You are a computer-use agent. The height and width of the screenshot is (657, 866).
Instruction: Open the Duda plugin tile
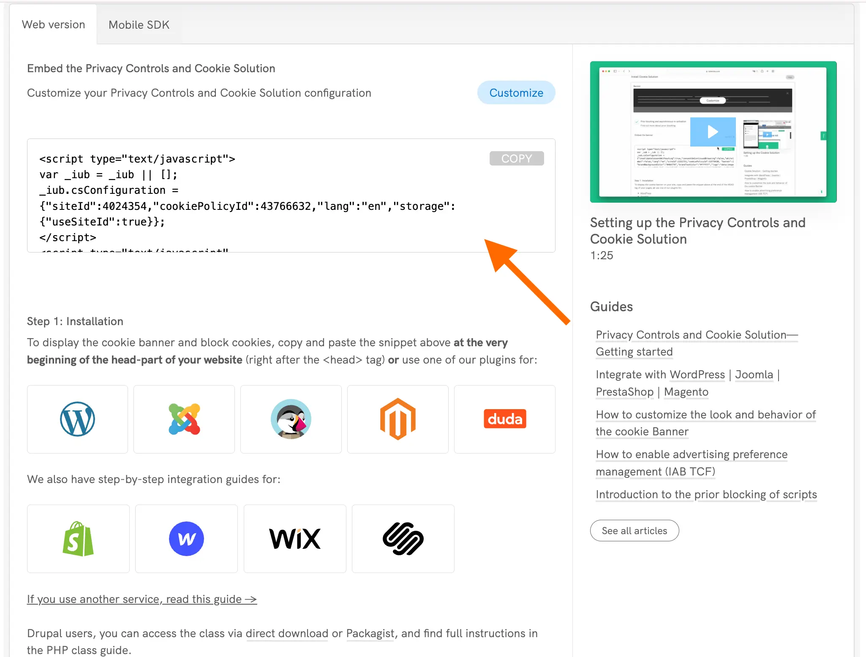(x=505, y=419)
